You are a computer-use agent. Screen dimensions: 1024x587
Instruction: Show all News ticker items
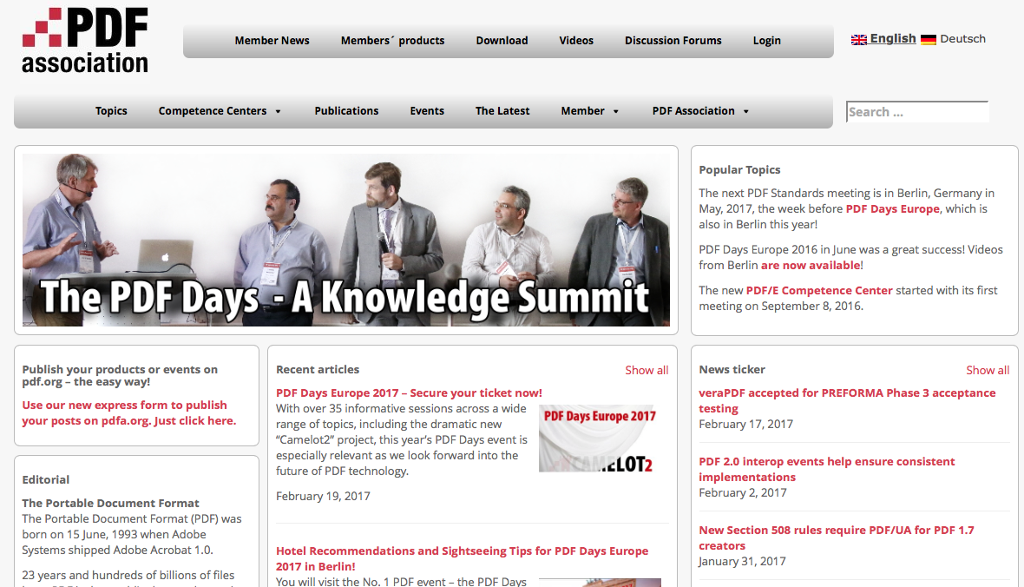point(988,370)
